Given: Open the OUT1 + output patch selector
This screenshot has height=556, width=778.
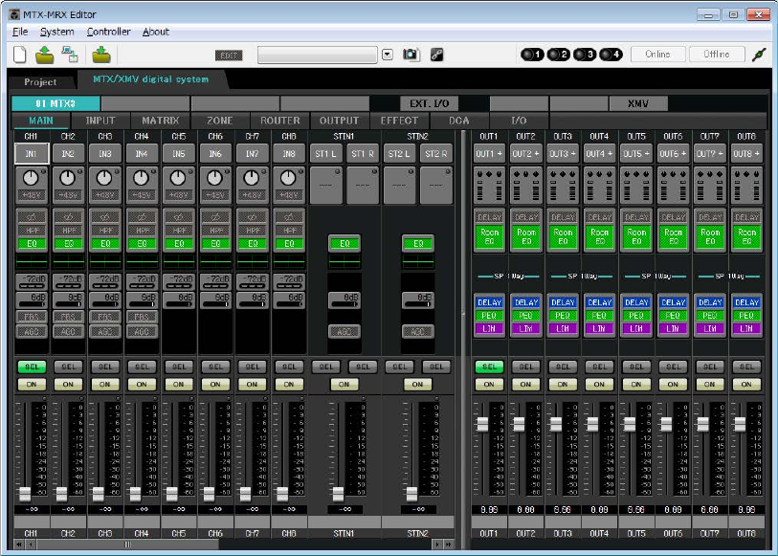Looking at the screenshot, I should pos(489,154).
